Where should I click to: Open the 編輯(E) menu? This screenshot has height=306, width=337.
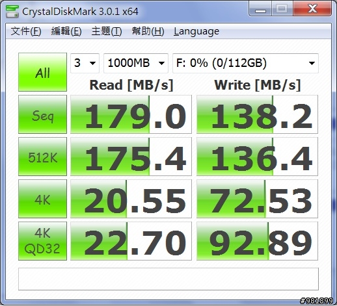coord(66,31)
